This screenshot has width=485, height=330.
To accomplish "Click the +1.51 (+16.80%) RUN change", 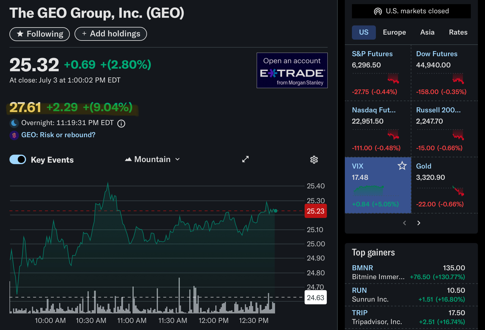I will (442, 300).
